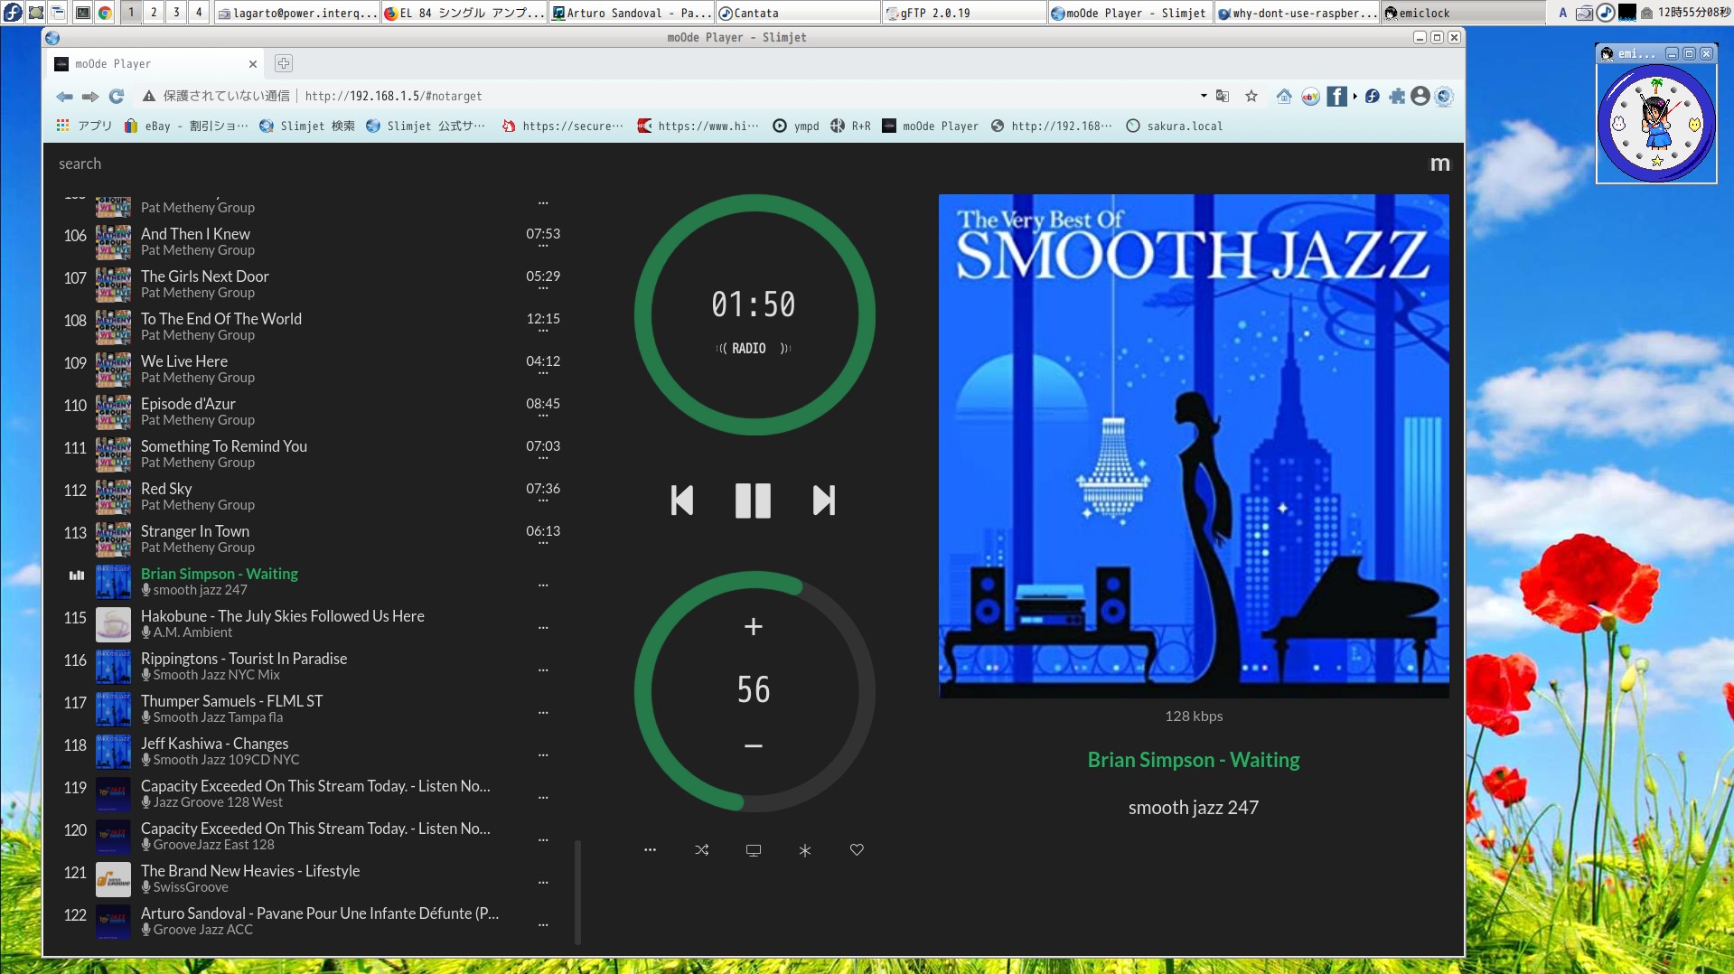
Task: Bookmark this page with the star icon
Action: 1251,96
